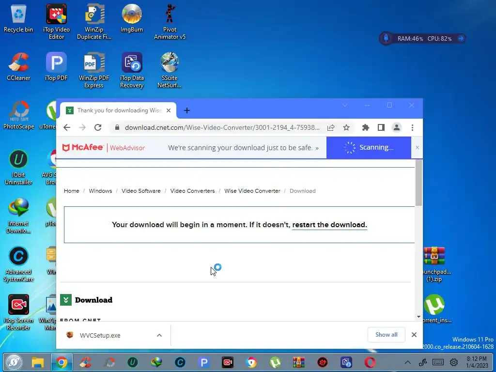Viewport: 496px width, 372px height.
Task: View site lock security info
Action: 117,127
